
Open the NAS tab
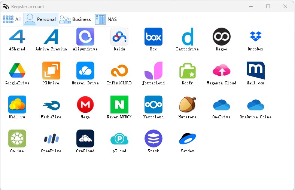click(x=106, y=19)
